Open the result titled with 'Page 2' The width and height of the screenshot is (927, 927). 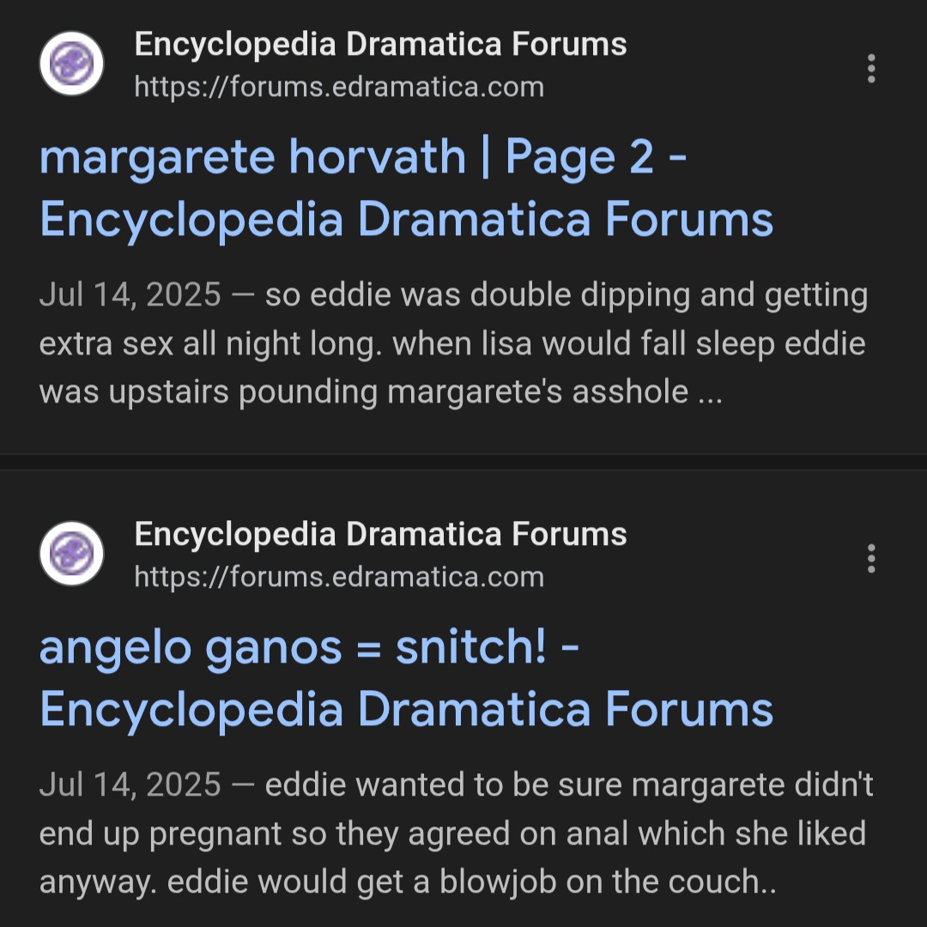(x=360, y=158)
